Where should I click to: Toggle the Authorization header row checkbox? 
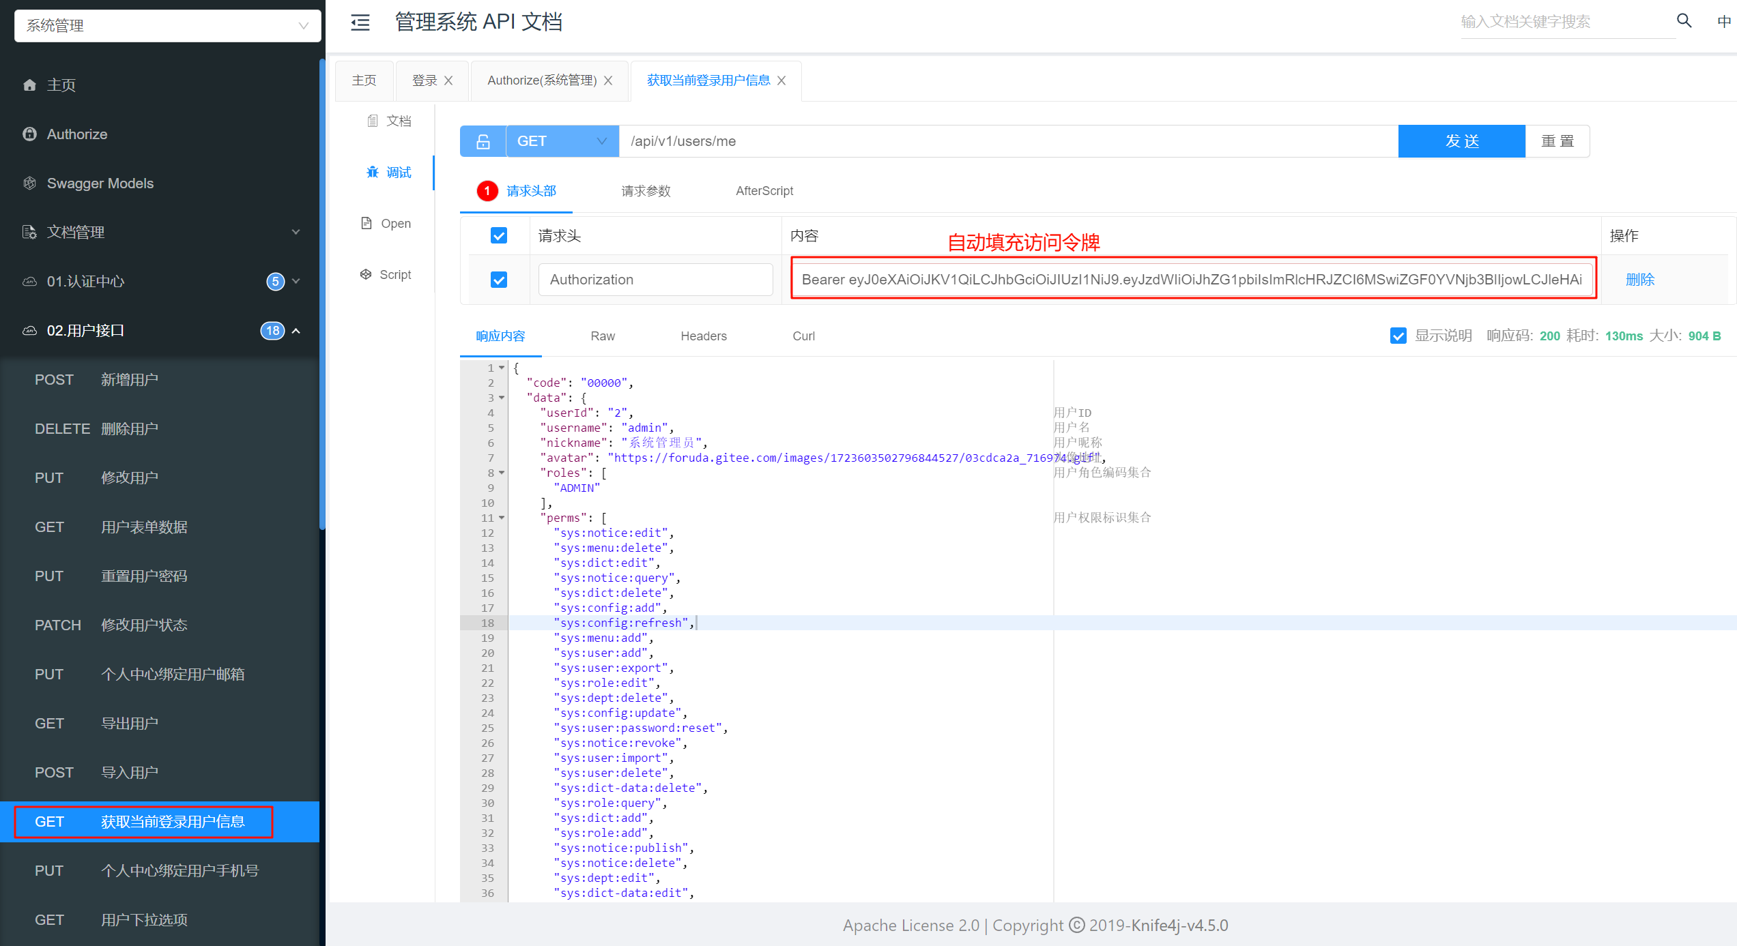click(x=499, y=280)
